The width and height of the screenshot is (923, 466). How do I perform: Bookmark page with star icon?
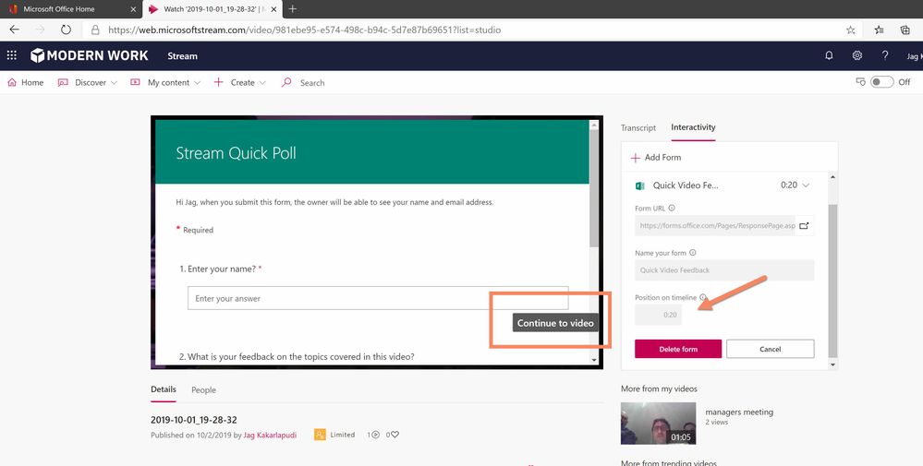pyautogui.click(x=851, y=30)
